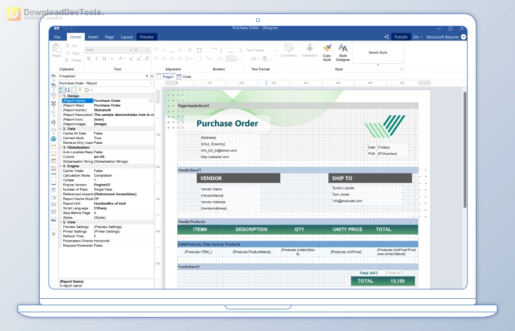This screenshot has height=331, width=515.
Task: Toggle Bold formatting
Action: tap(88, 58)
